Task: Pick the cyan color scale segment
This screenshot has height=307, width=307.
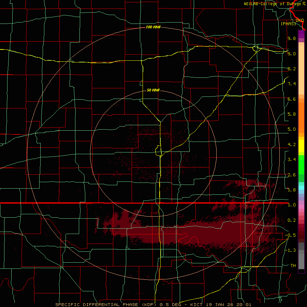Action: [x=301, y=187]
